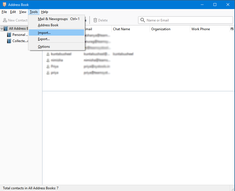Click the Collected Addresses book icon
The height and width of the screenshot is (191, 235).
(9, 41)
